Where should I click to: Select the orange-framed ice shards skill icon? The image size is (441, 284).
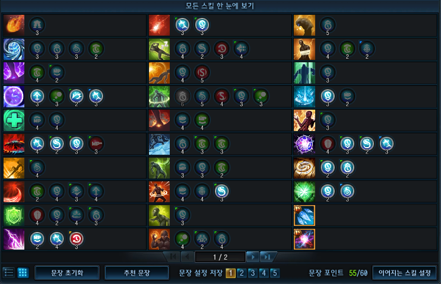coord(304,215)
